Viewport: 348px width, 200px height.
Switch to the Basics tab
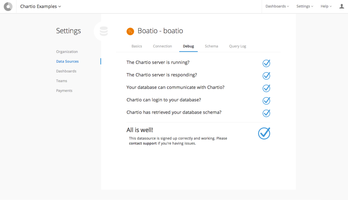coord(137,46)
